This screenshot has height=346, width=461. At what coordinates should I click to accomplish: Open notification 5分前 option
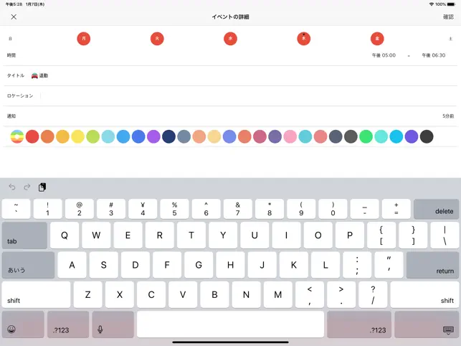448,116
